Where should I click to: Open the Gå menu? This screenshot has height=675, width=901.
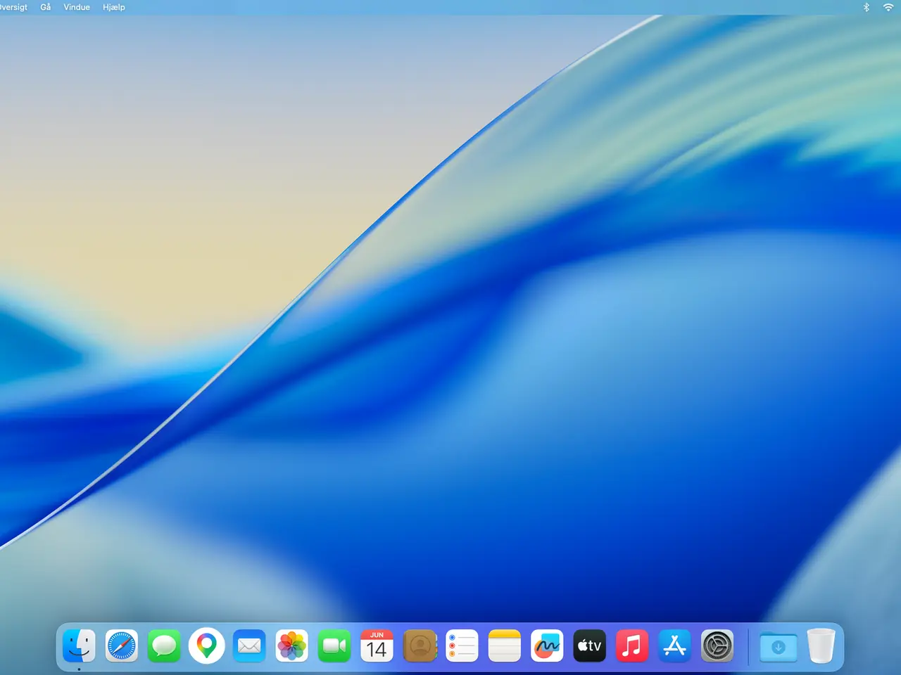46,7
